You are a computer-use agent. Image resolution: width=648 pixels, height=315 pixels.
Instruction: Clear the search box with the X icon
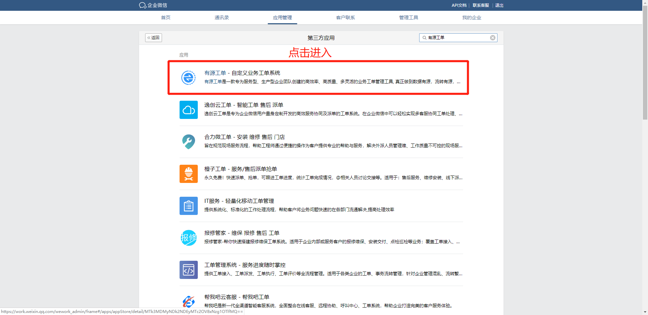(493, 38)
